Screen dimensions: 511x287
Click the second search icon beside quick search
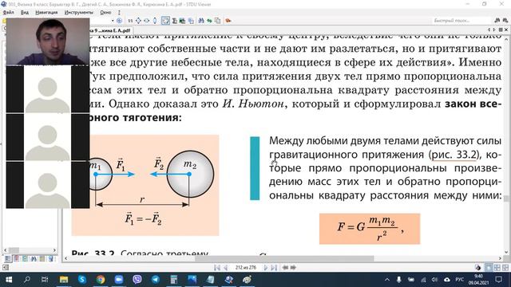coord(505,21)
